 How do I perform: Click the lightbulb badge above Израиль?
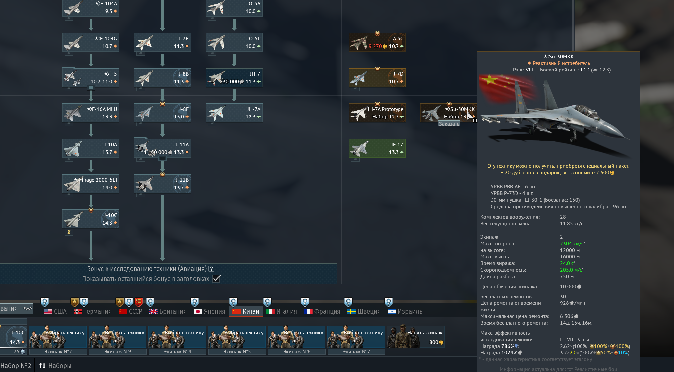click(x=388, y=302)
